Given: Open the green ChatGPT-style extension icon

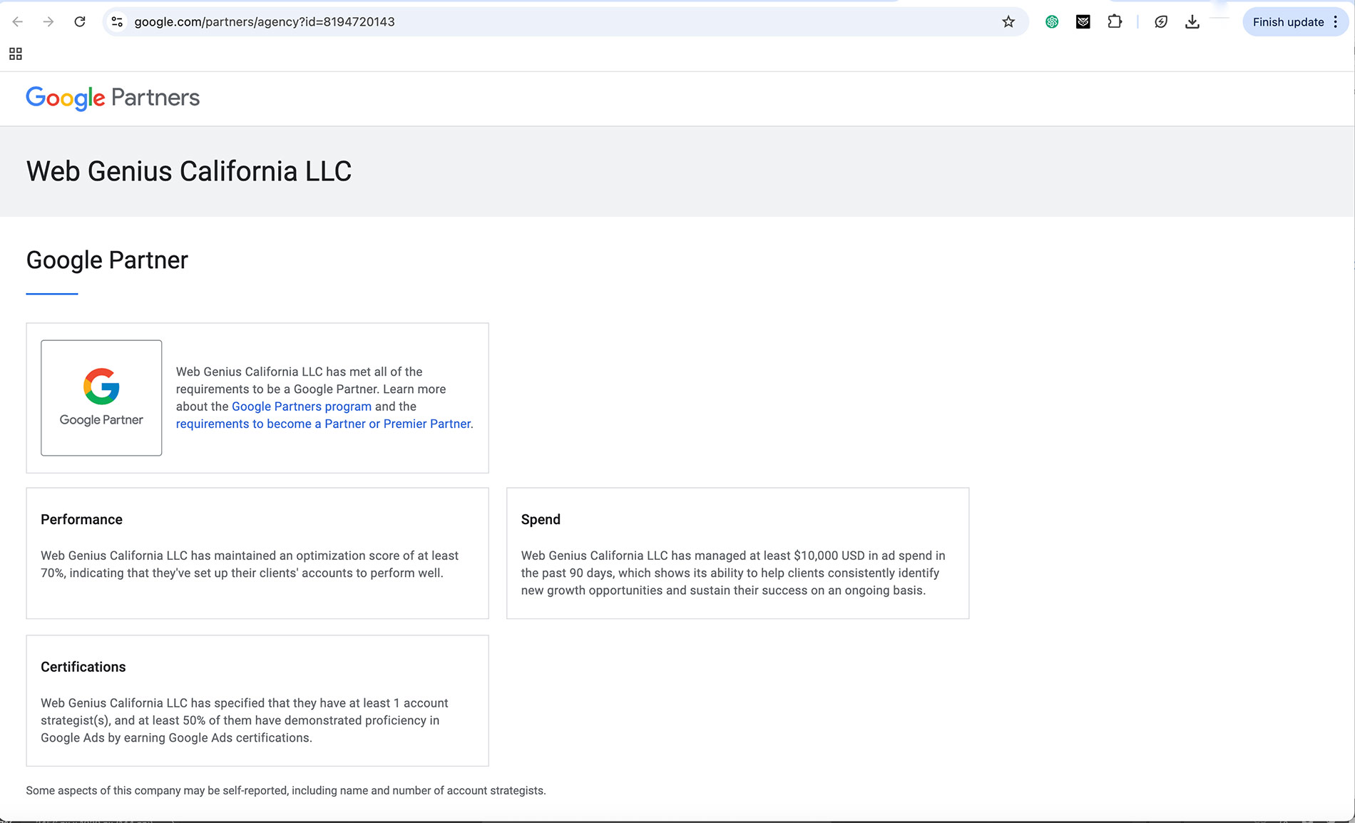Looking at the screenshot, I should (x=1052, y=22).
